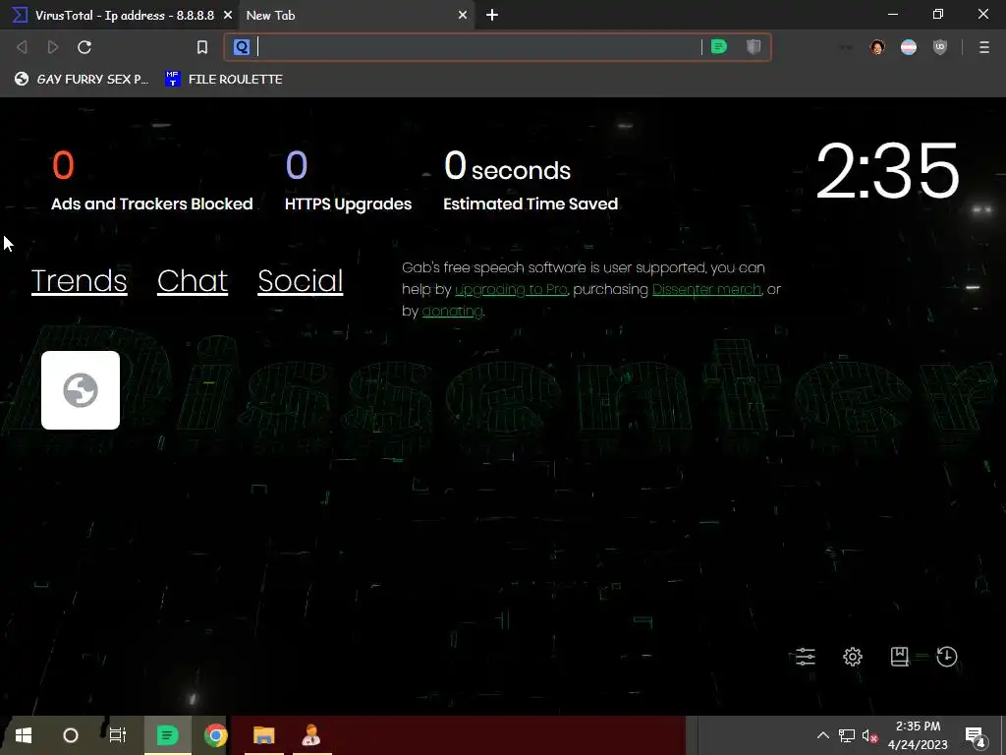The height and width of the screenshot is (755, 1006).
Task: Launch Chrome from the taskbar
Action: (215, 735)
